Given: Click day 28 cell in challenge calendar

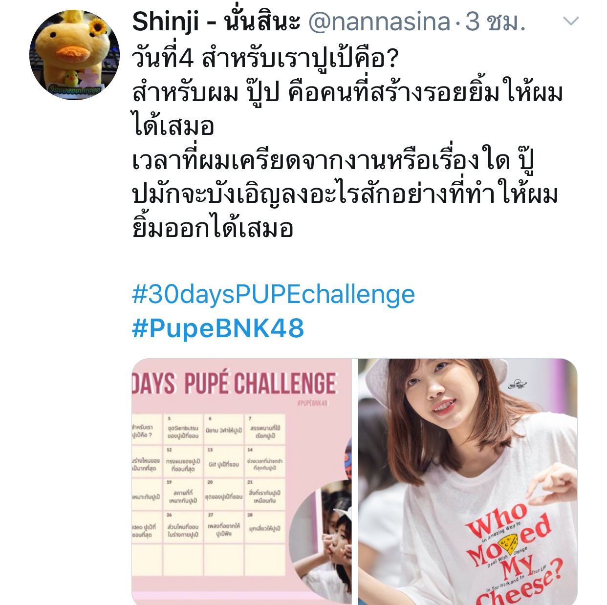Looking at the screenshot, I should coord(264,527).
